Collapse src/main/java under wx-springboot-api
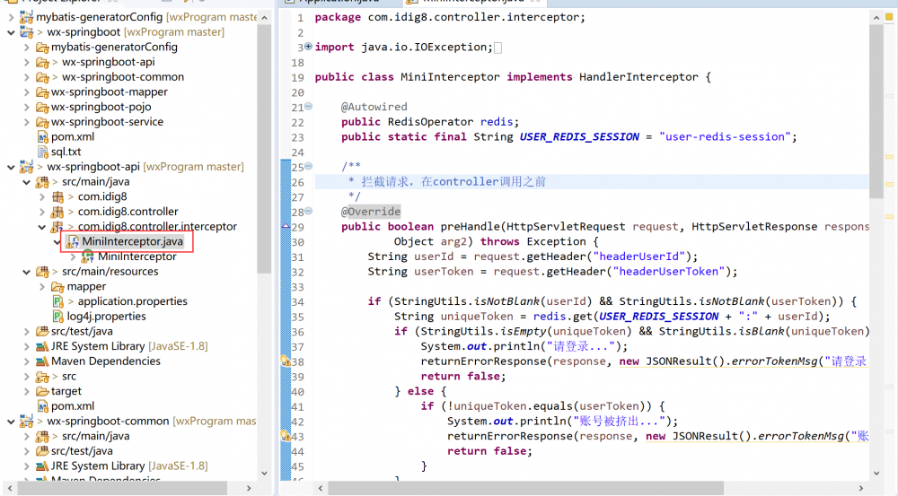 [26, 182]
